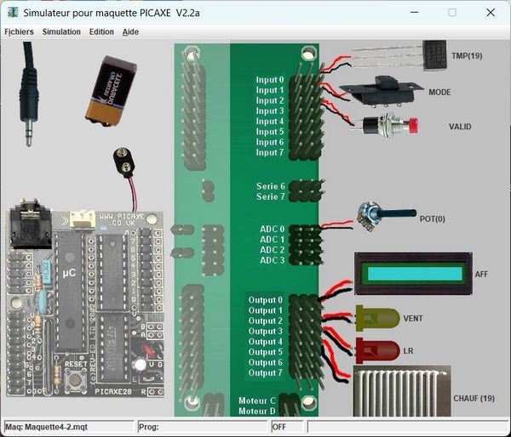511x437 pixels.
Task: Click the AFF LCD display
Action: point(412,274)
